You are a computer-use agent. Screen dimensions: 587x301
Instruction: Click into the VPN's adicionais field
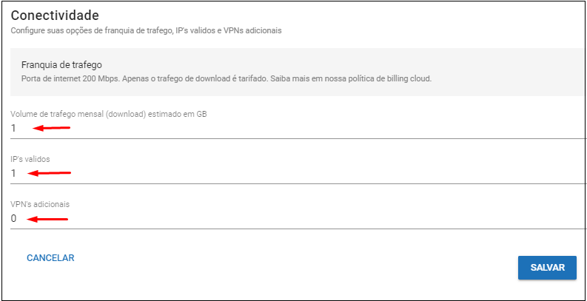point(296,218)
